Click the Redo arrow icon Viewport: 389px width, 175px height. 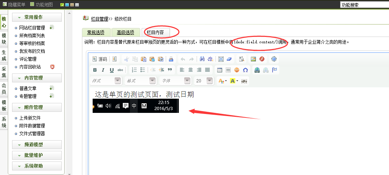pyautogui.click(x=191, y=59)
